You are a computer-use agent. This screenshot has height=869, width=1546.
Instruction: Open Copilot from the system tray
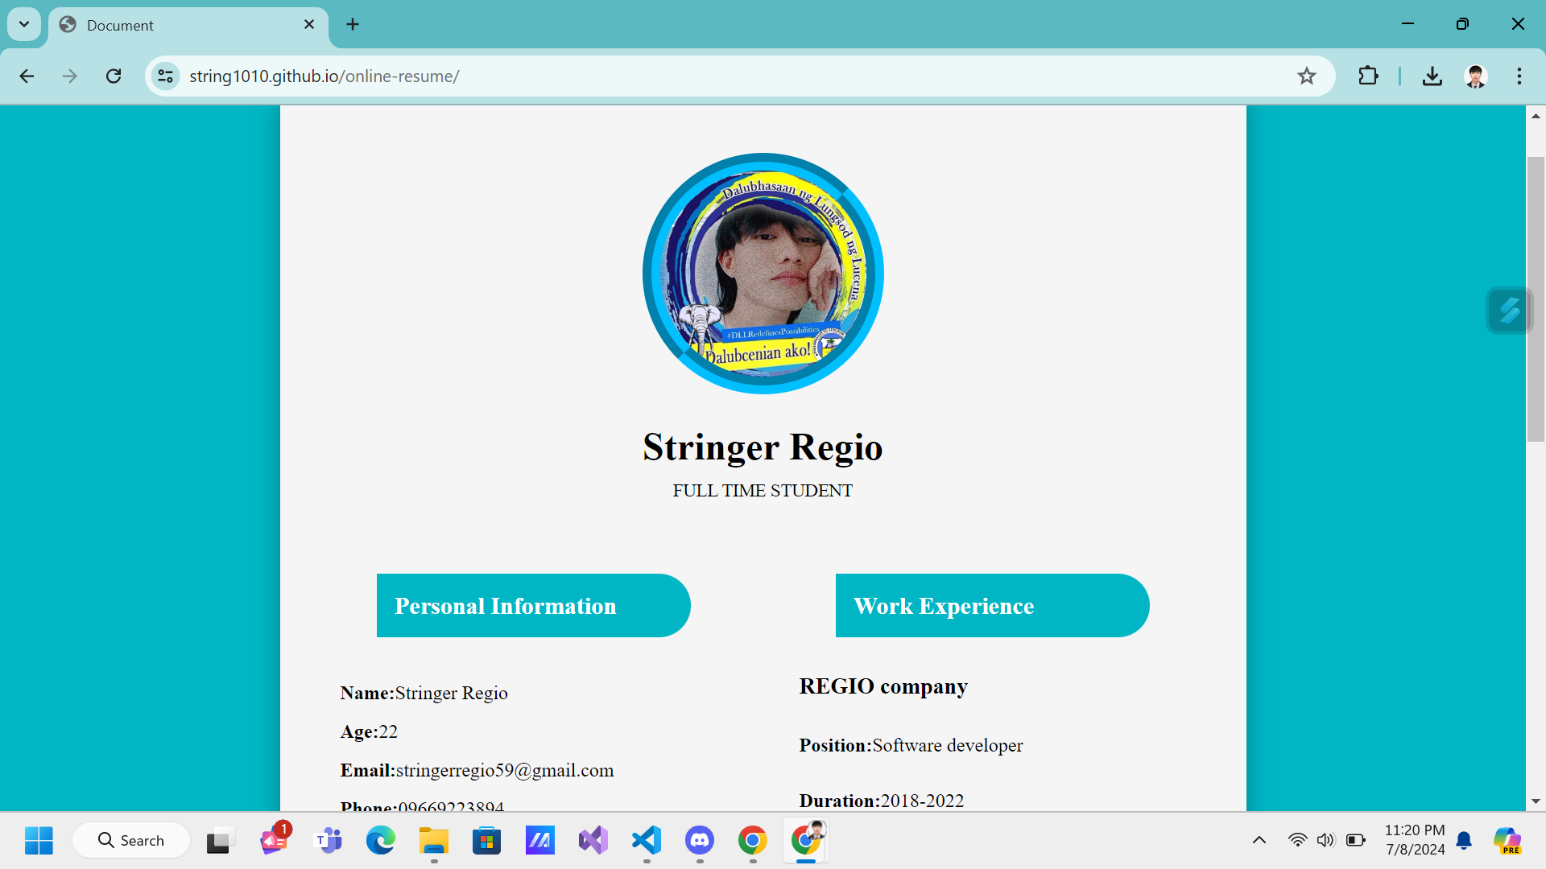1507,840
